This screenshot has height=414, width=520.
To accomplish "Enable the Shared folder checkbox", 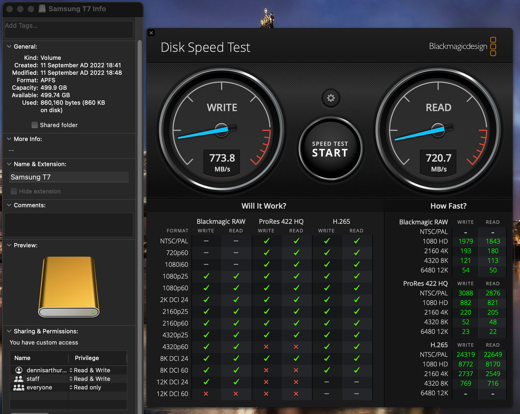I will [34, 125].
